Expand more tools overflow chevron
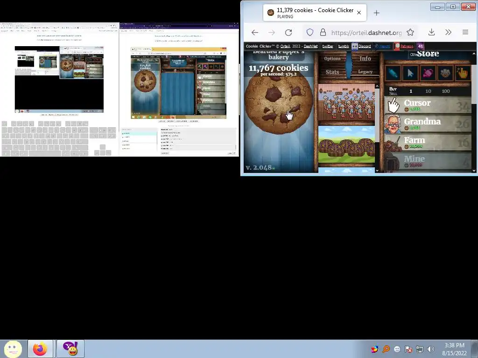This screenshot has height=358, width=478. pos(448,32)
